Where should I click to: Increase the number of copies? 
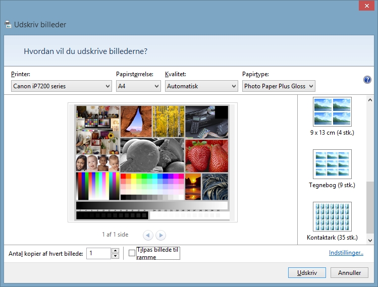[x=115, y=251]
